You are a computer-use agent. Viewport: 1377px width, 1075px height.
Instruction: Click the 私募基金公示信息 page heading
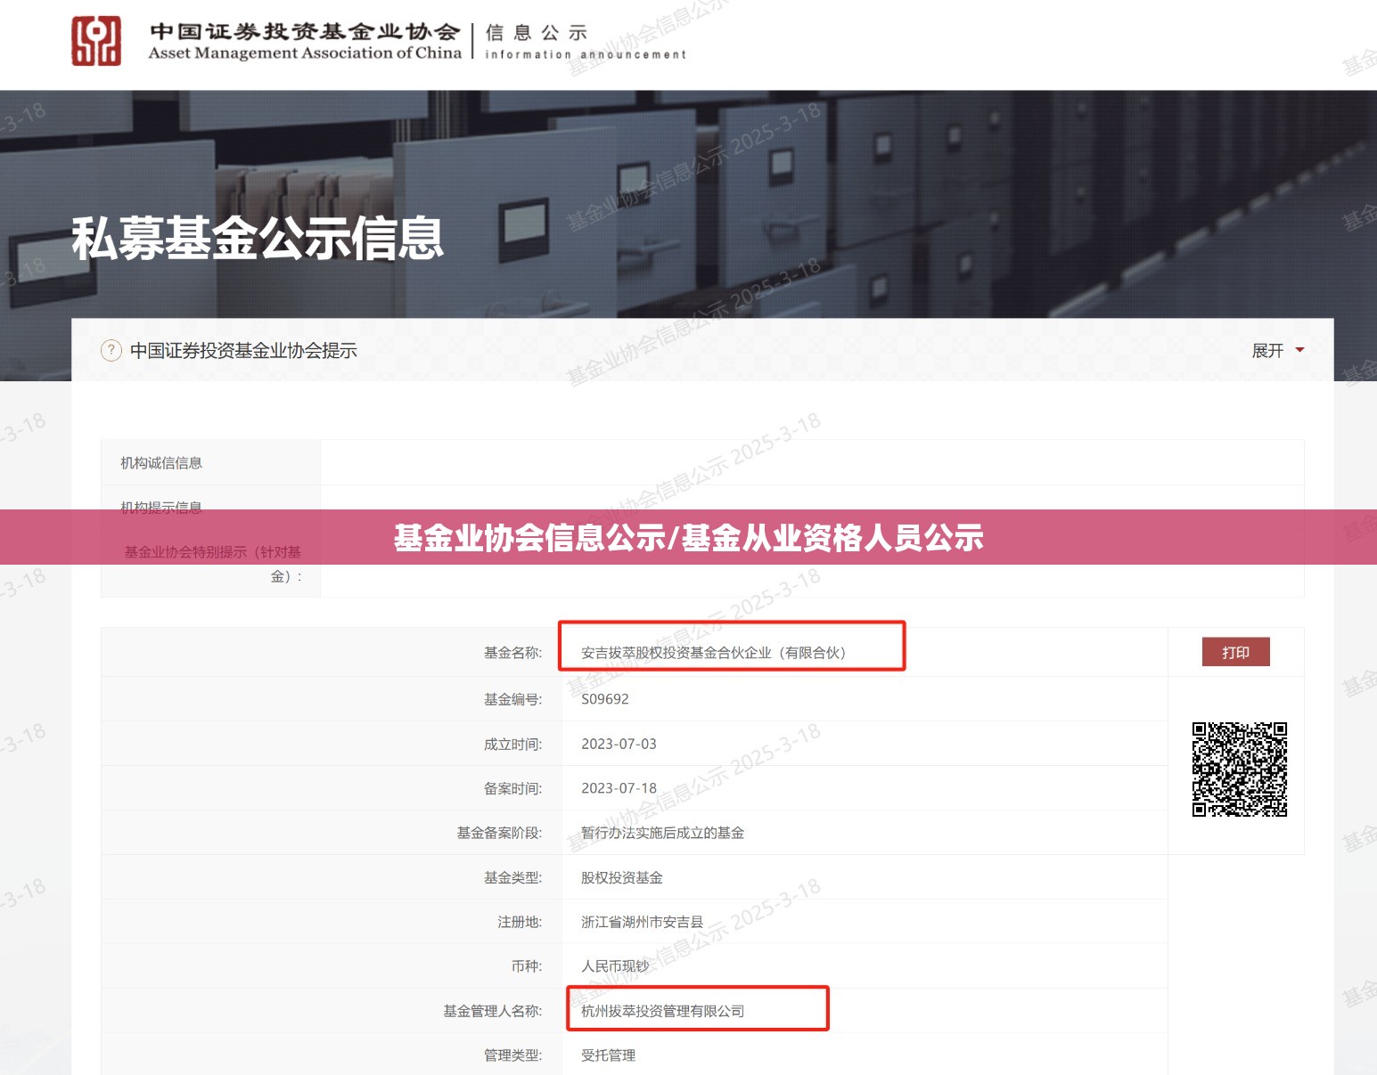pyautogui.click(x=258, y=239)
